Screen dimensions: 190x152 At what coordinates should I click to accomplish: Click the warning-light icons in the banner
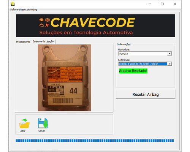tap(44, 22)
